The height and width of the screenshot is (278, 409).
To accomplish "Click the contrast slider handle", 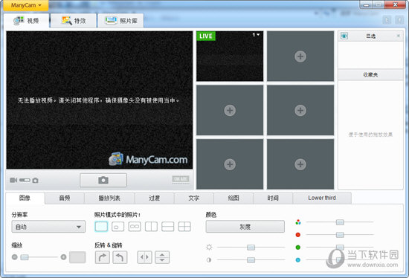I will [x=251, y=259].
